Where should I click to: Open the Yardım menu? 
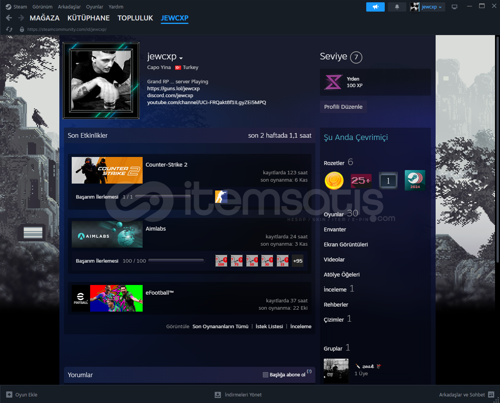[x=116, y=7]
